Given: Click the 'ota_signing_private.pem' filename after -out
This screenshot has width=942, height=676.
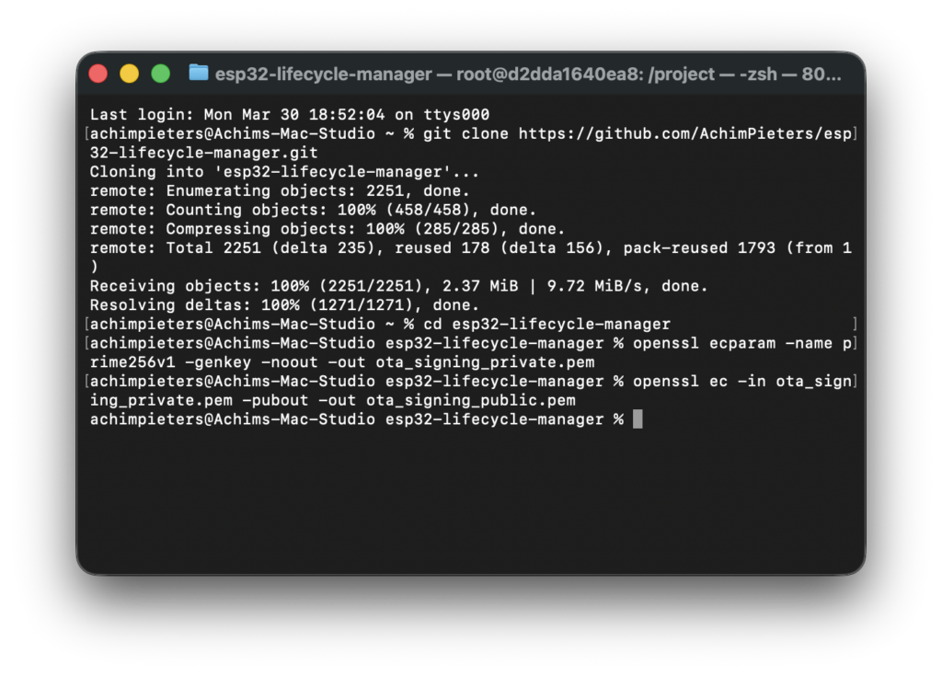Looking at the screenshot, I should click(x=485, y=362).
